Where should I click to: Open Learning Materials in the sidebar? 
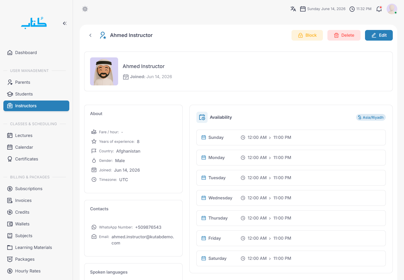pos(36,248)
